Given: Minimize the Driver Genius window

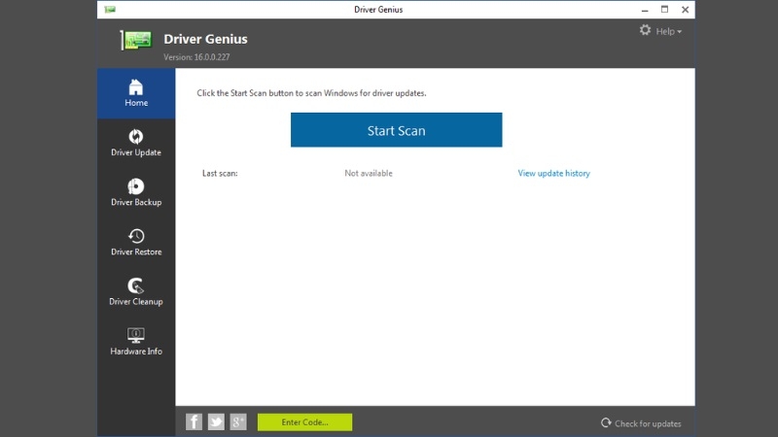Looking at the screenshot, I should [x=645, y=10].
